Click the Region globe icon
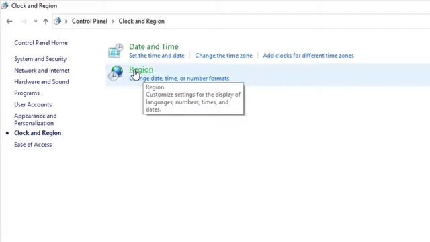 click(x=116, y=73)
